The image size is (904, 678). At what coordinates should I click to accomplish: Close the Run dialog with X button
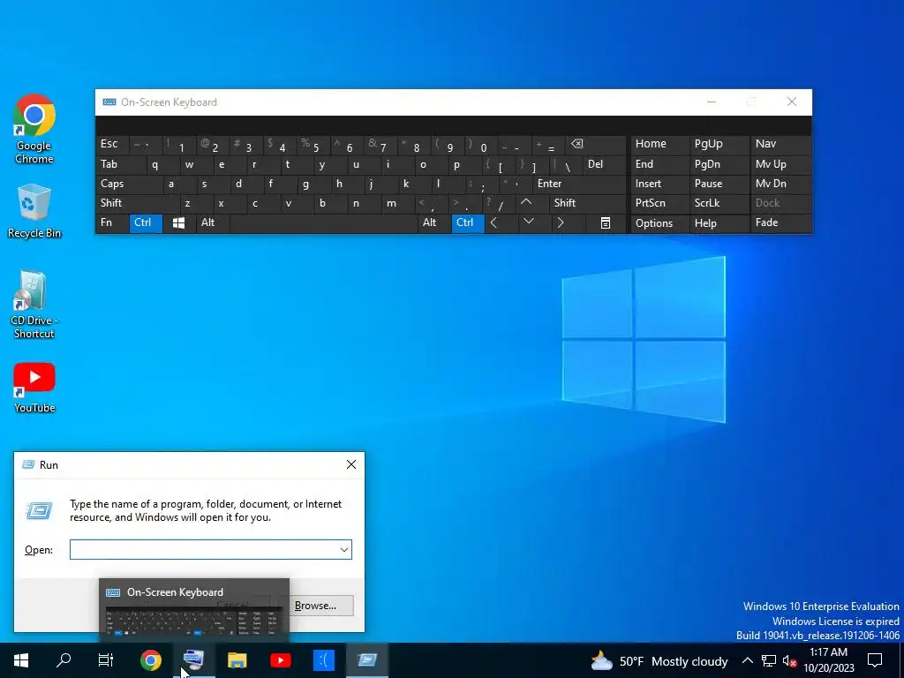pyautogui.click(x=351, y=464)
